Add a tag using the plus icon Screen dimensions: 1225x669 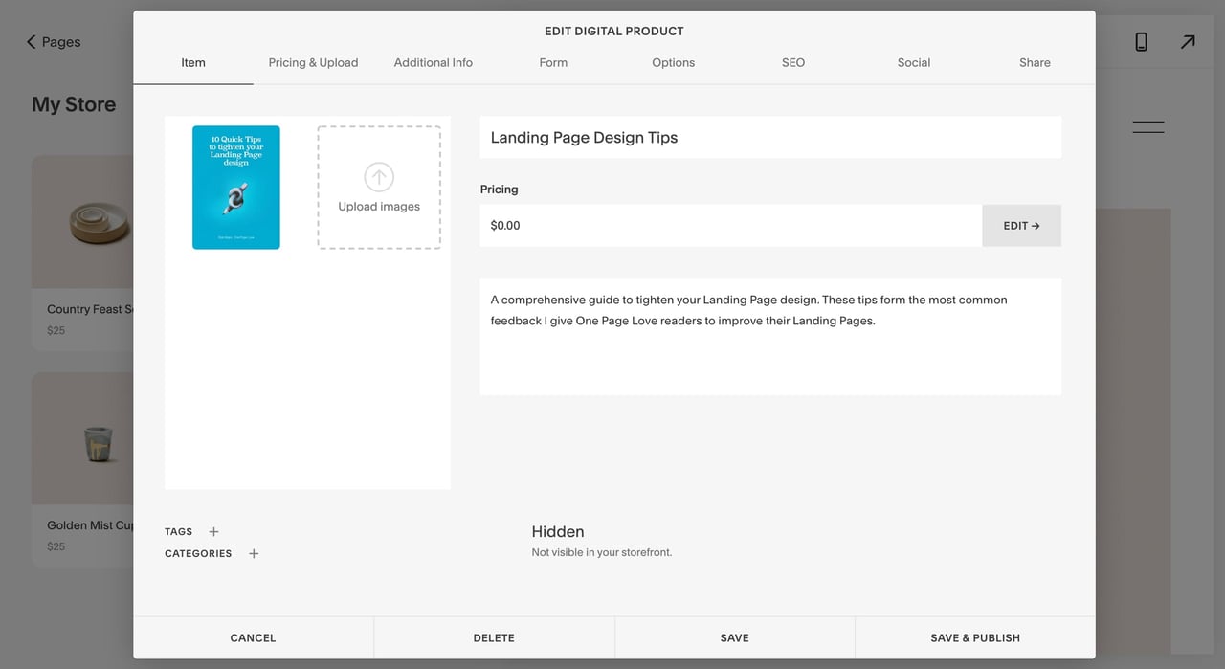pyautogui.click(x=212, y=531)
